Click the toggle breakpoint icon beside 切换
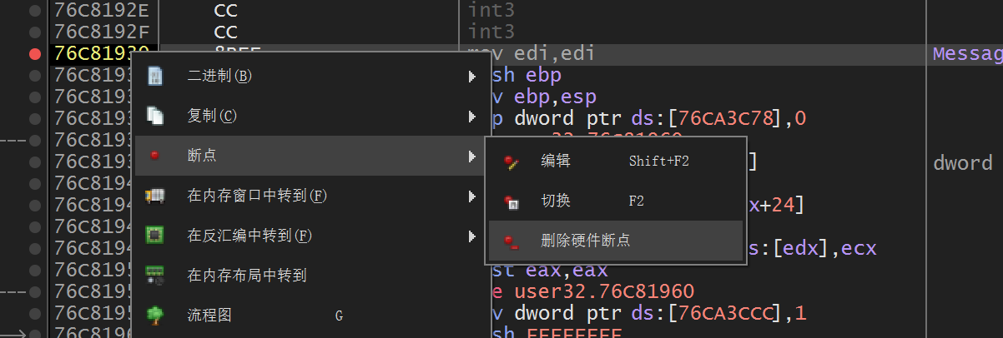The height and width of the screenshot is (338, 1003). (x=512, y=201)
